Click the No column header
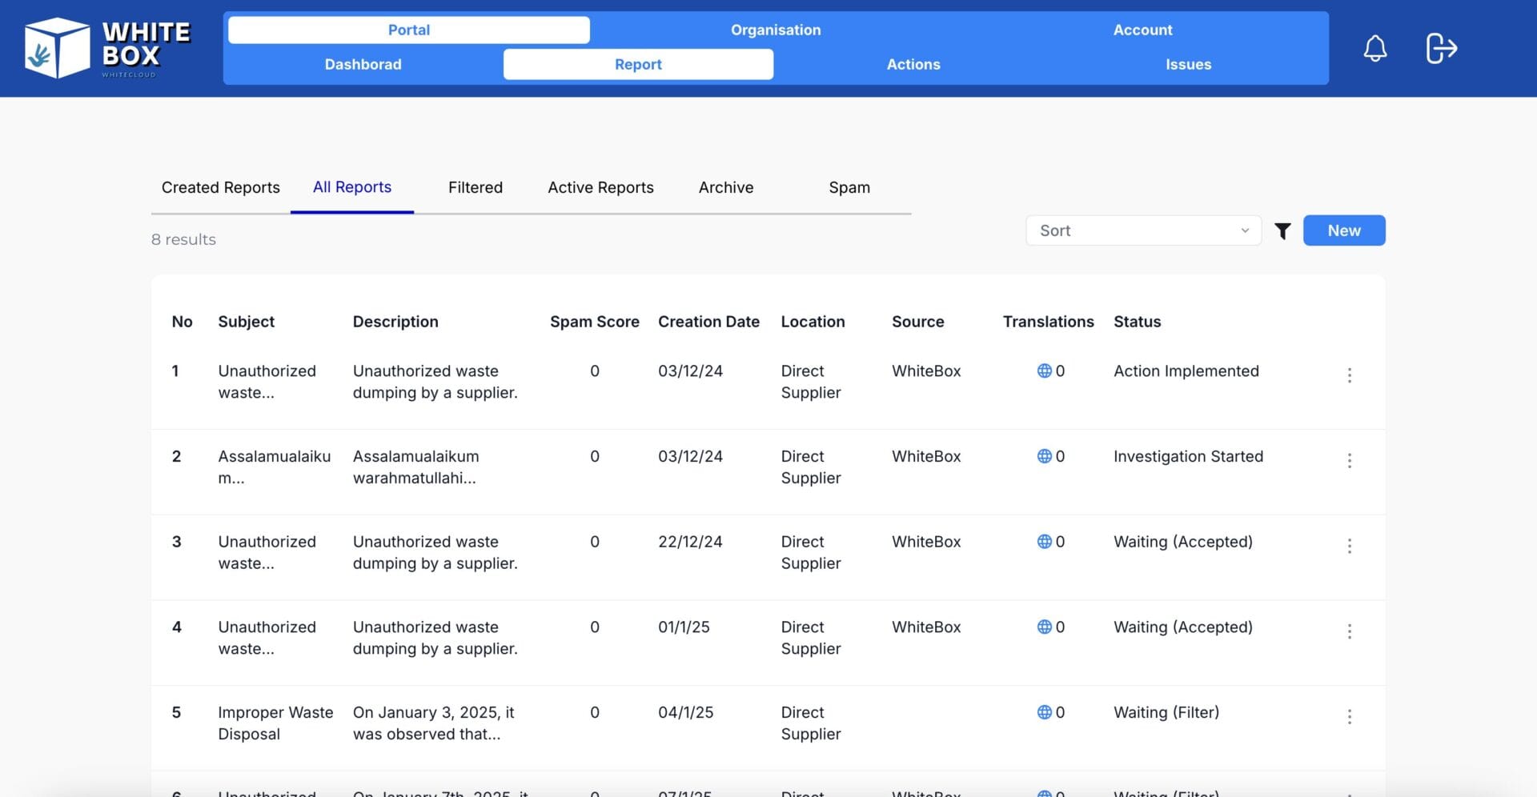Image resolution: width=1537 pixels, height=797 pixels. click(182, 322)
